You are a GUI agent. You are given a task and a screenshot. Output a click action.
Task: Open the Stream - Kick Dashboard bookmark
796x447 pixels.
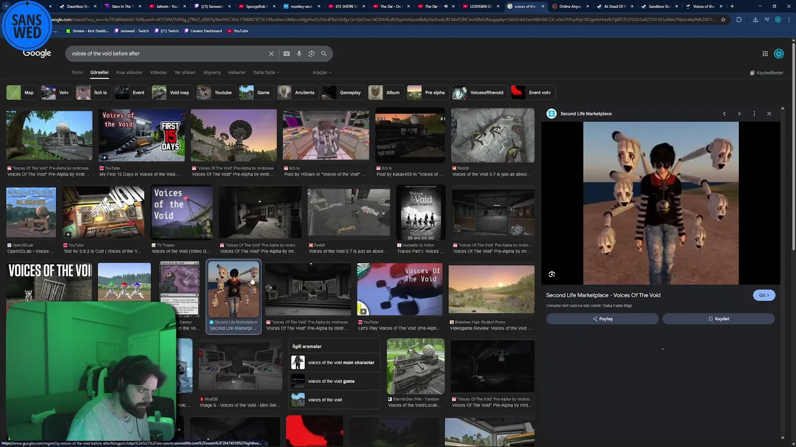coord(87,31)
